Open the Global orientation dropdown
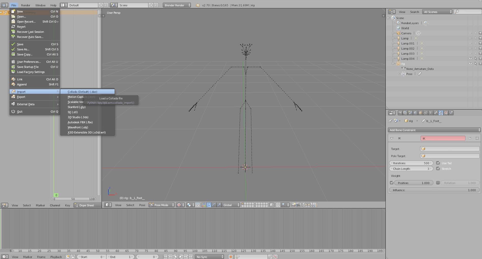 tap(231, 205)
